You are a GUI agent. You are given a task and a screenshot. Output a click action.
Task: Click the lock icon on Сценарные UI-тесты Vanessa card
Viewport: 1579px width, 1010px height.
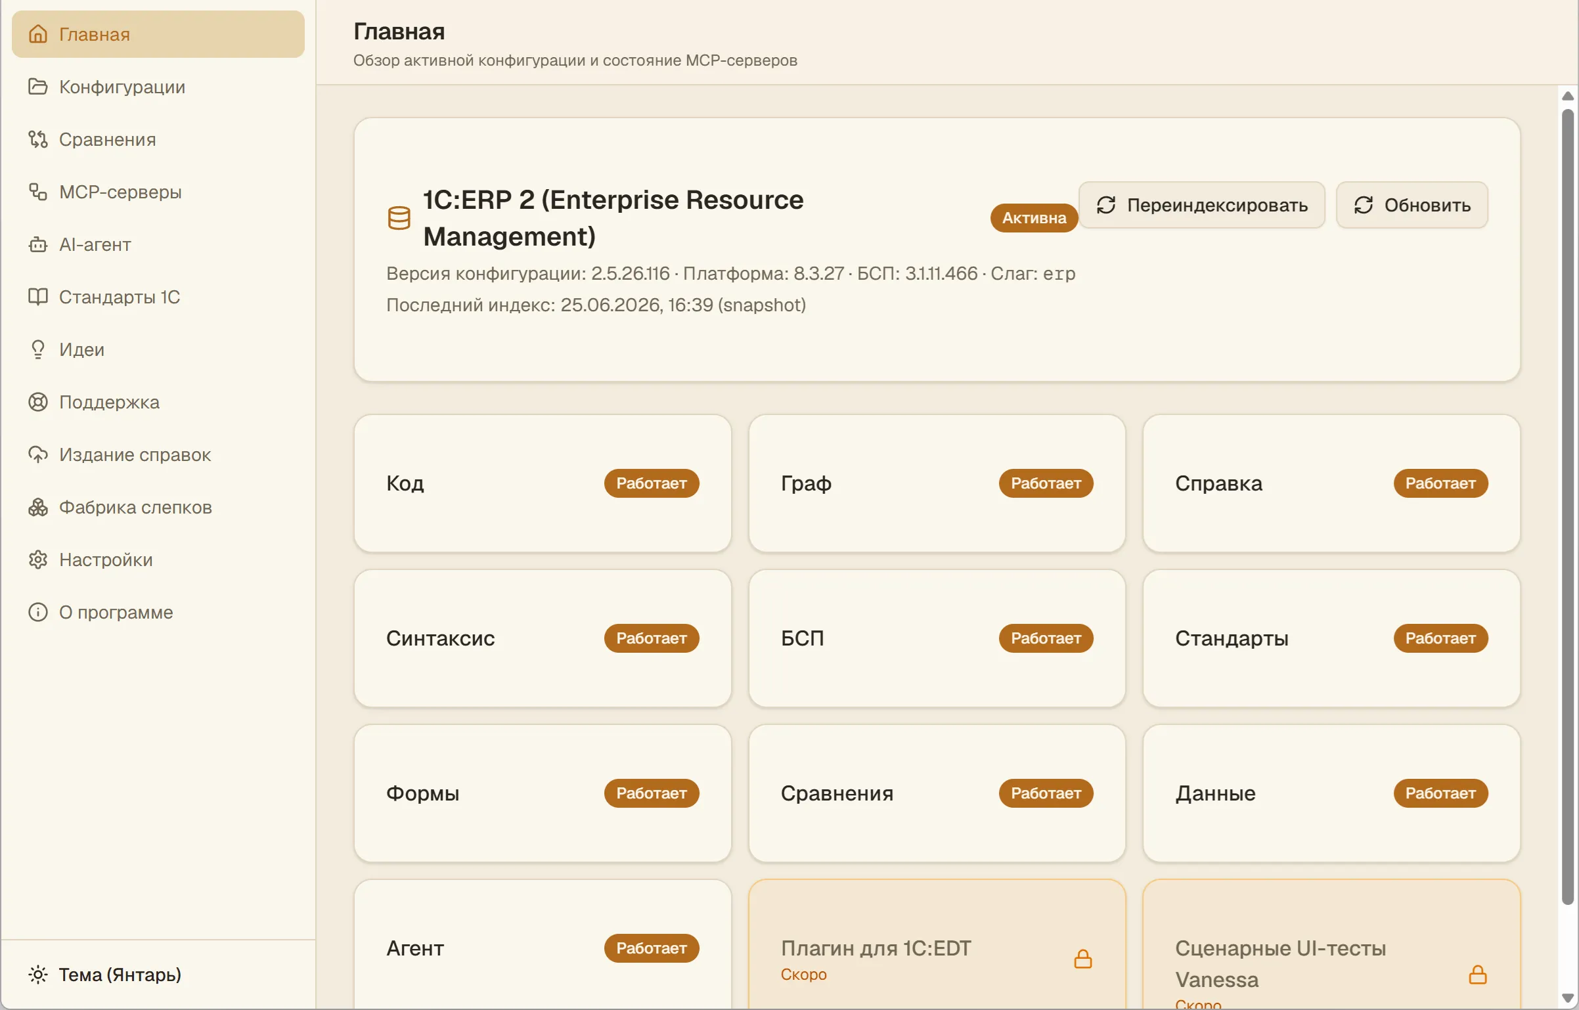click(x=1478, y=975)
